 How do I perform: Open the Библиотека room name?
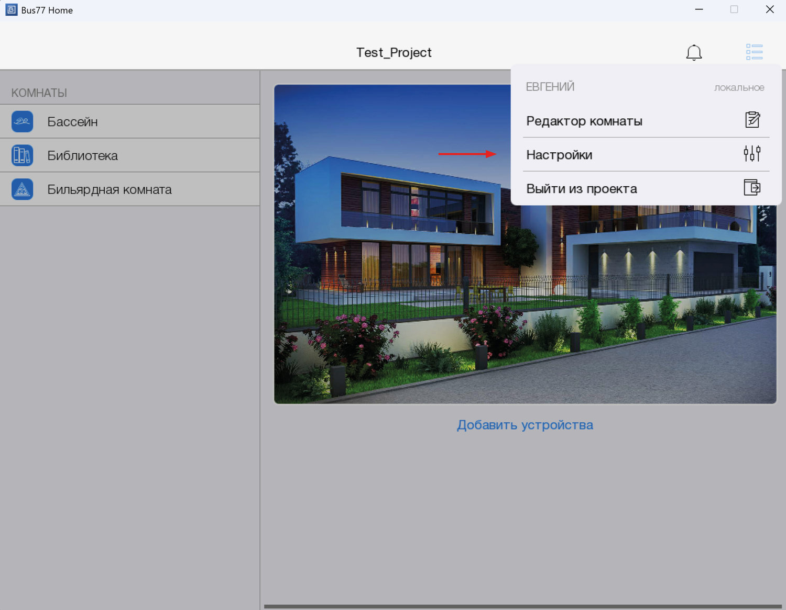point(82,156)
